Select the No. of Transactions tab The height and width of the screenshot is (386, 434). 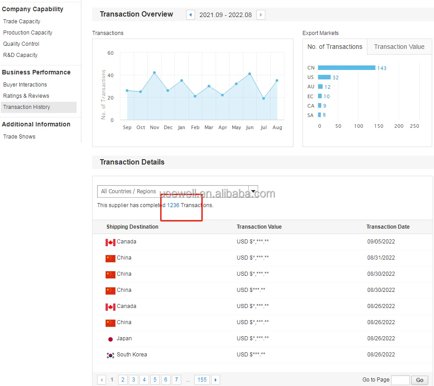335,47
